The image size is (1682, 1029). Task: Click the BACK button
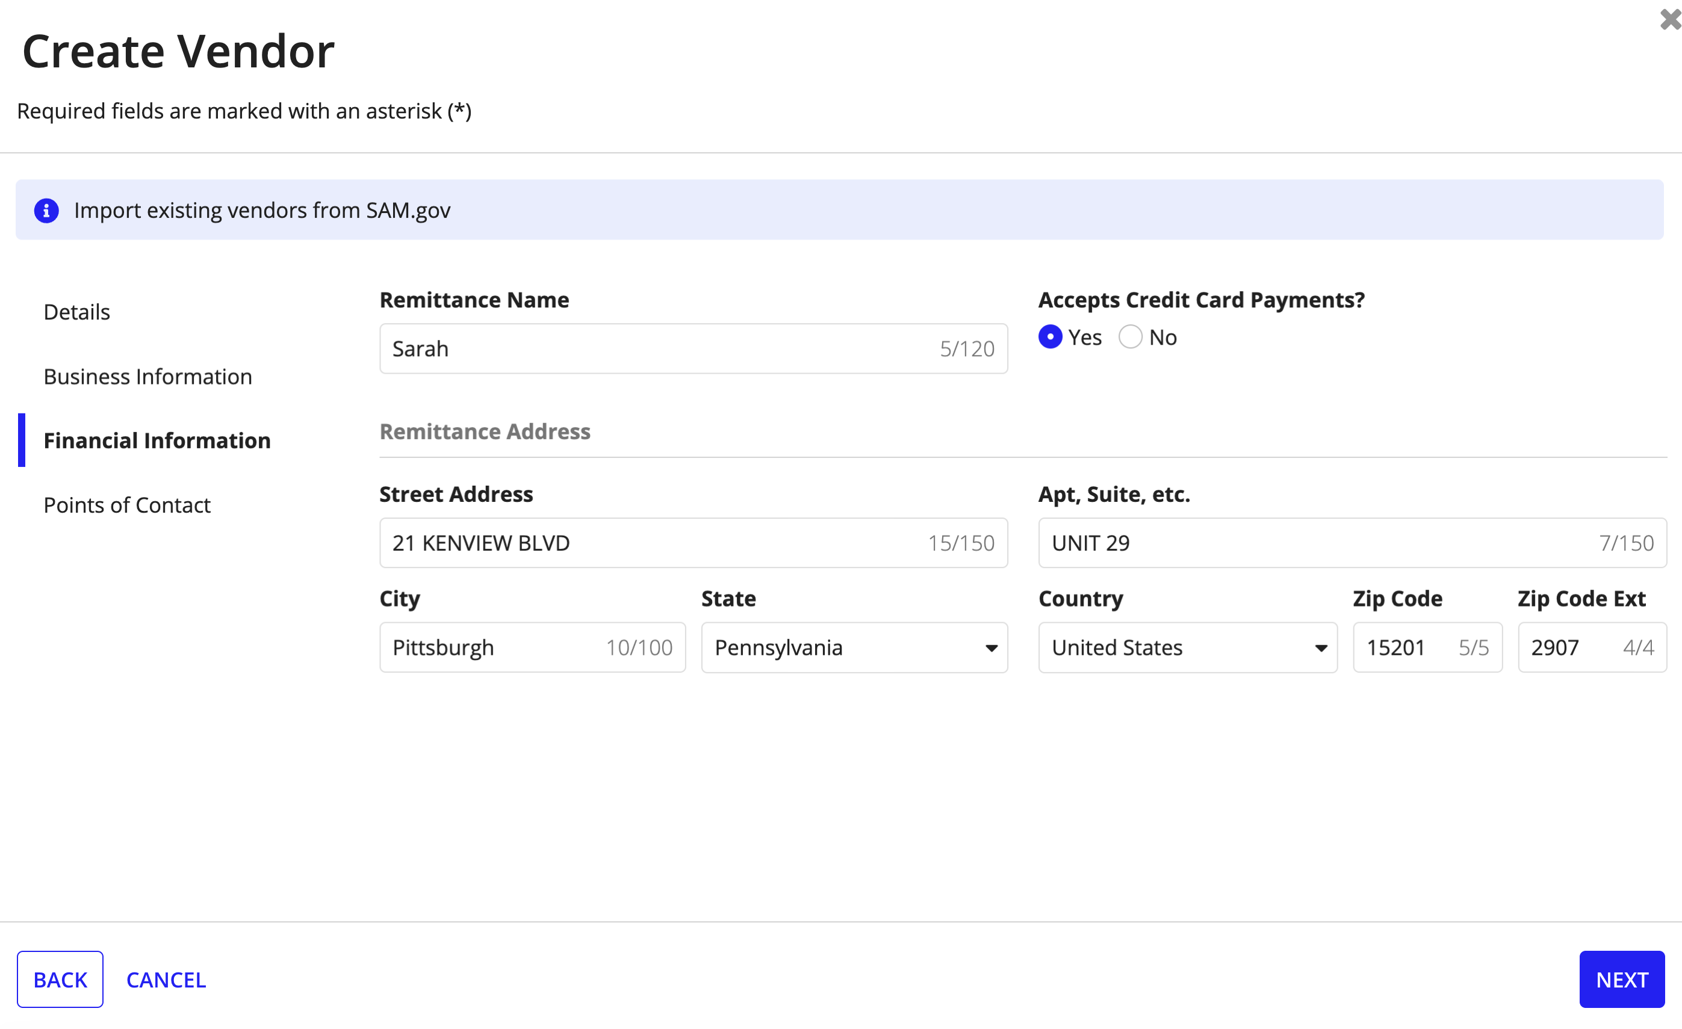tap(60, 979)
